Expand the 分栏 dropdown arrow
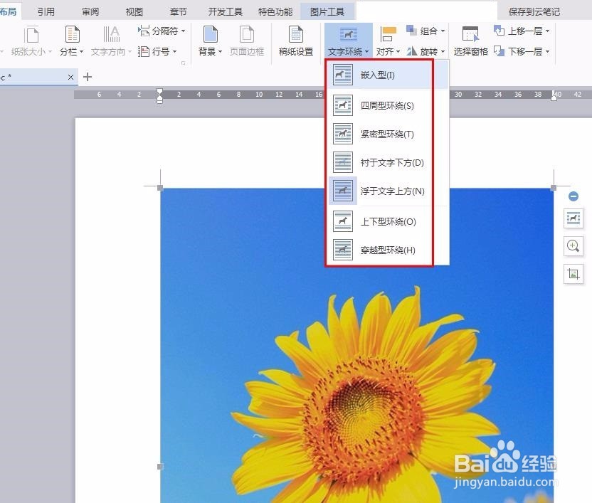Screen dimensions: 592x503 81,51
